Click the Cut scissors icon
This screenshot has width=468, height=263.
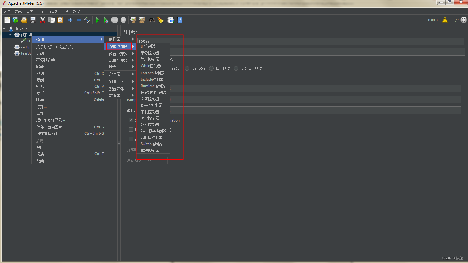[x=43, y=20]
